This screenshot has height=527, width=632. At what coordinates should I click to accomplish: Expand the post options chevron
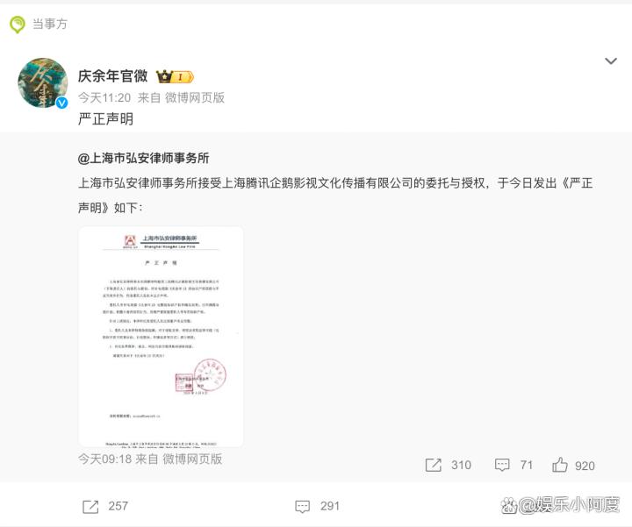pos(611,61)
